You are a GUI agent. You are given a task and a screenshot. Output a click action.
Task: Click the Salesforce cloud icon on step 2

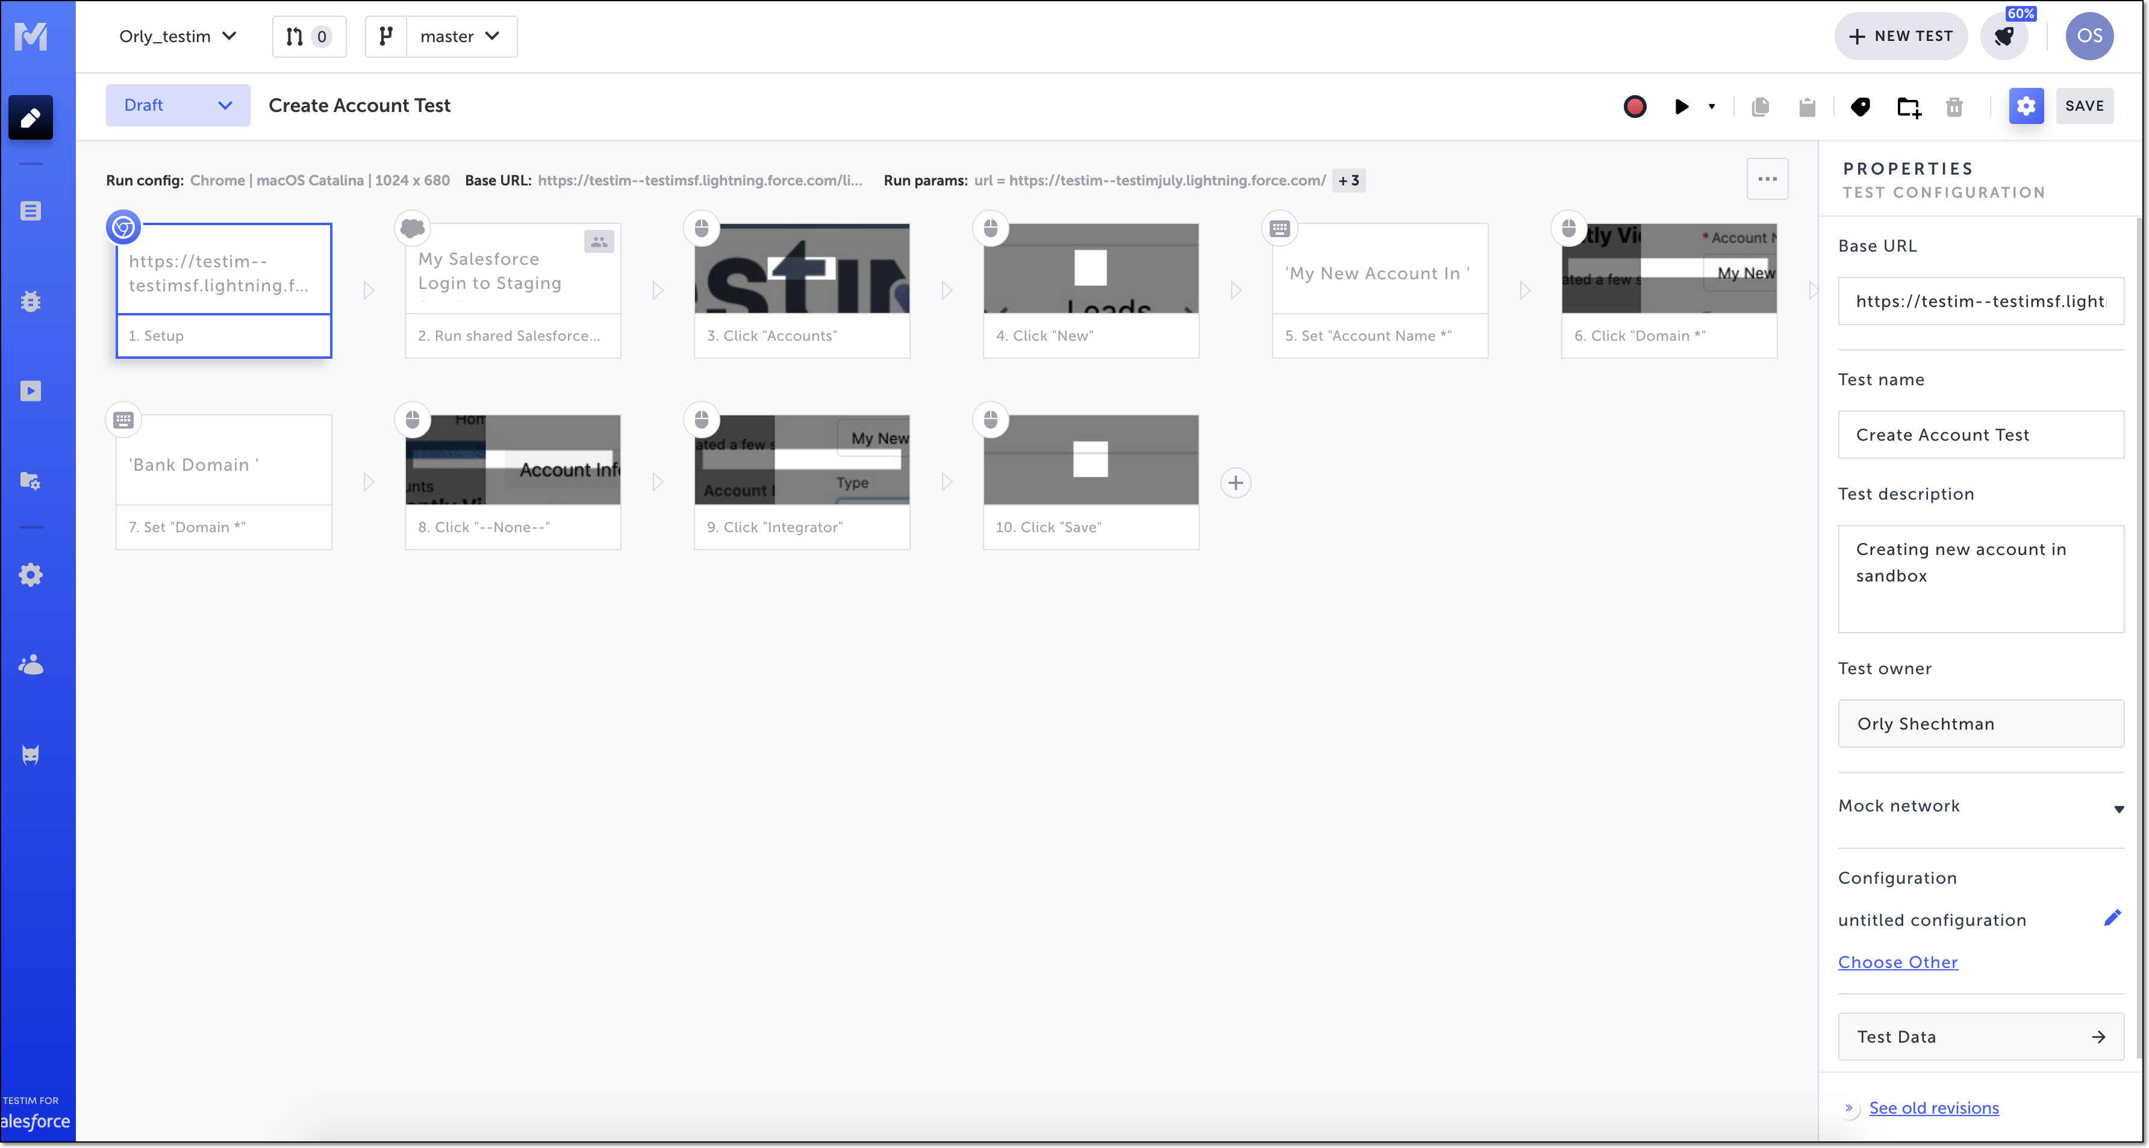coord(413,228)
